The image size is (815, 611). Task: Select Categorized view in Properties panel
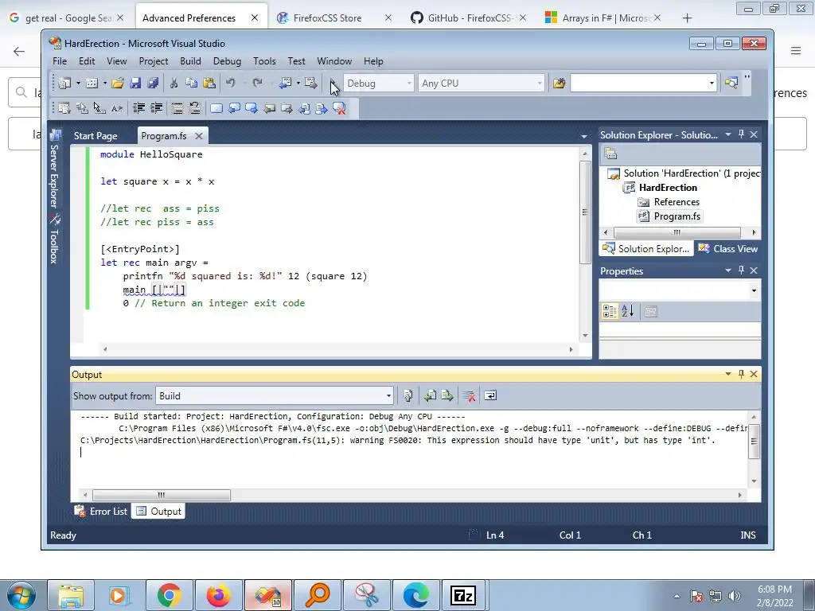pyautogui.click(x=610, y=311)
